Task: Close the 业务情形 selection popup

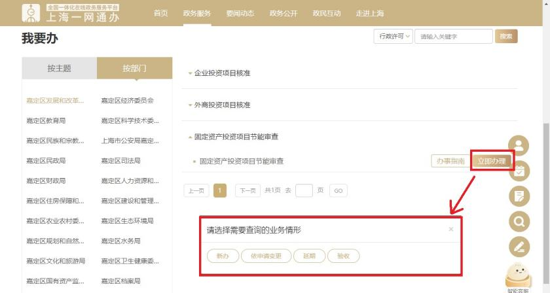Action: [450, 230]
